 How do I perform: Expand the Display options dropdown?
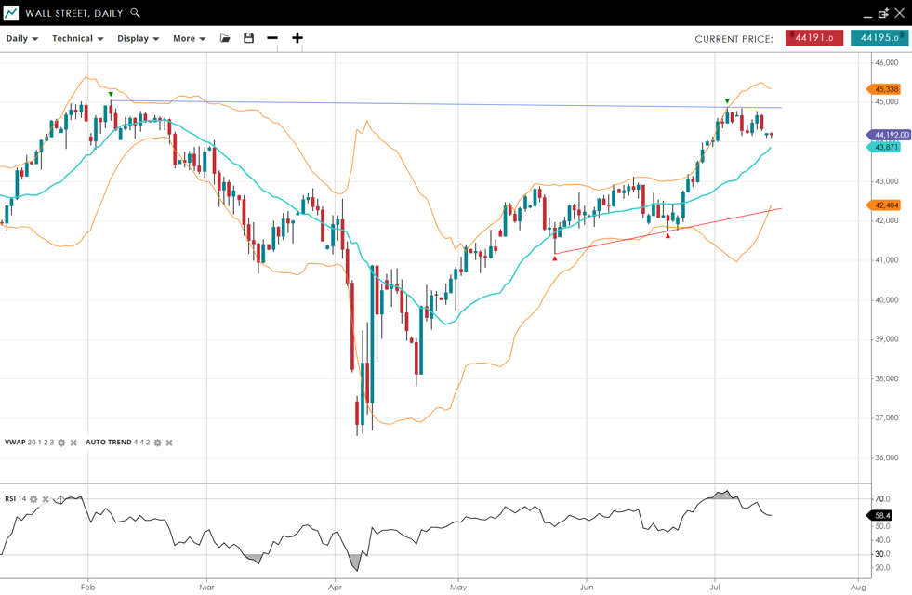click(138, 38)
